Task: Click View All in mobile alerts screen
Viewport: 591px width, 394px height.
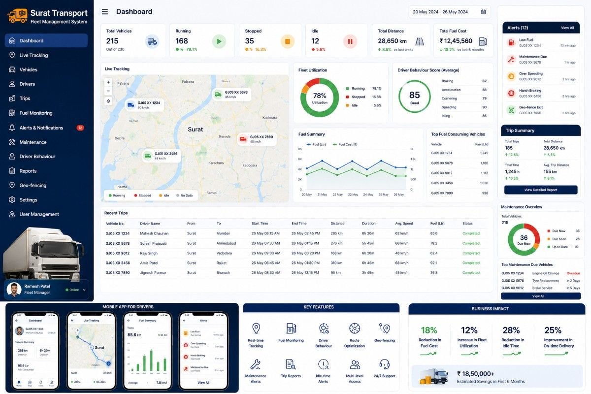Action: click(x=203, y=382)
